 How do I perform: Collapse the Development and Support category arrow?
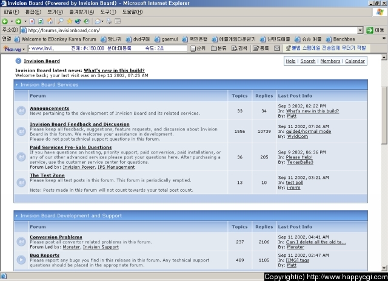tap(17, 216)
